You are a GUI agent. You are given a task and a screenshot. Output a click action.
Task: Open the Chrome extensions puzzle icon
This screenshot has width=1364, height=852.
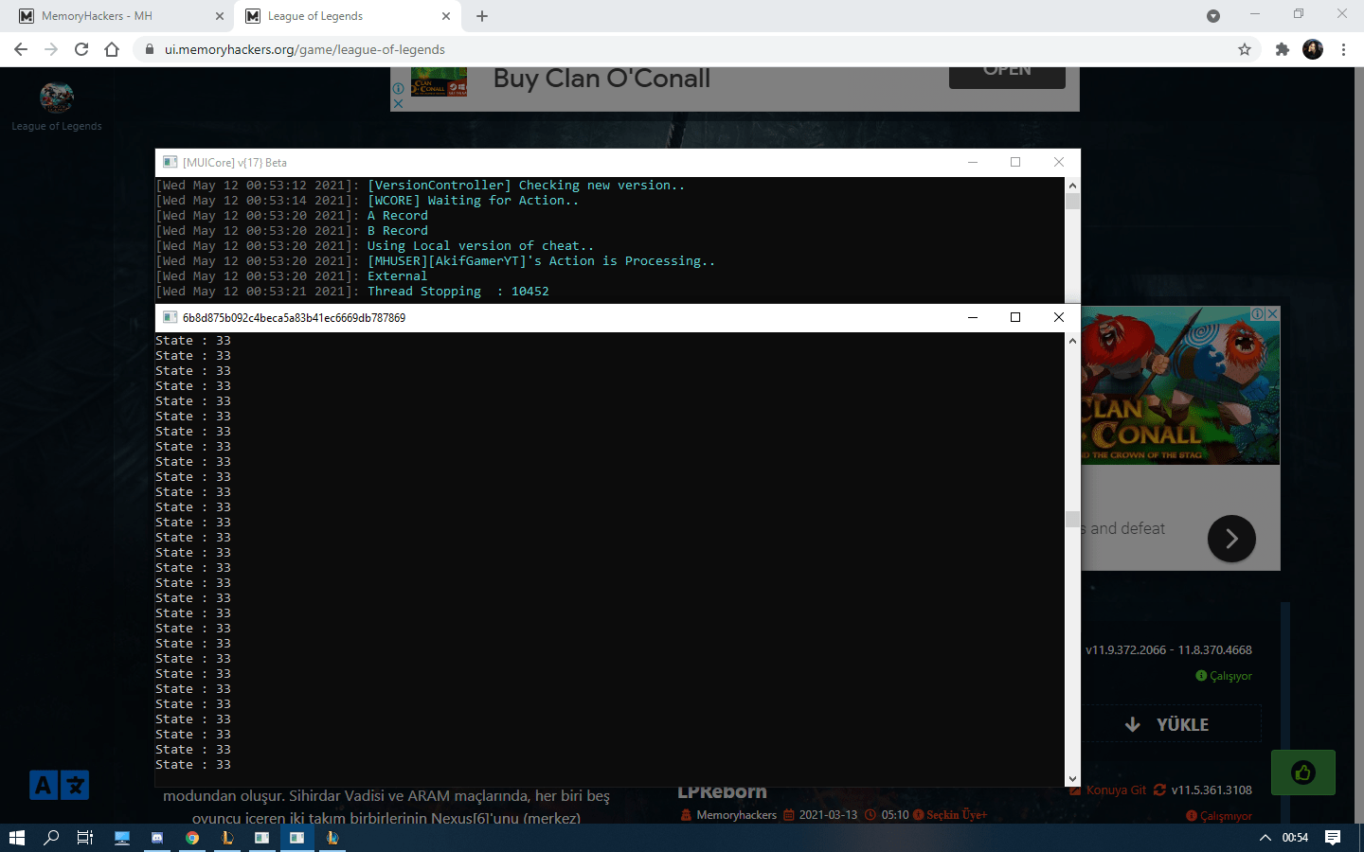[x=1283, y=49]
